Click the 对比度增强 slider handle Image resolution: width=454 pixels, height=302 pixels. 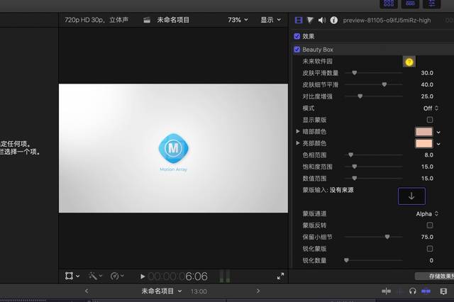click(x=360, y=96)
